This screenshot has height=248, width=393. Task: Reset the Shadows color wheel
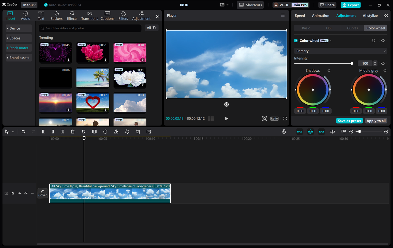click(329, 70)
